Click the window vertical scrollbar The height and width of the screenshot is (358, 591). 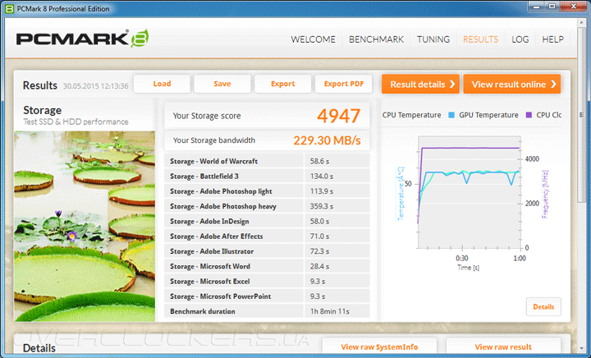point(581,115)
